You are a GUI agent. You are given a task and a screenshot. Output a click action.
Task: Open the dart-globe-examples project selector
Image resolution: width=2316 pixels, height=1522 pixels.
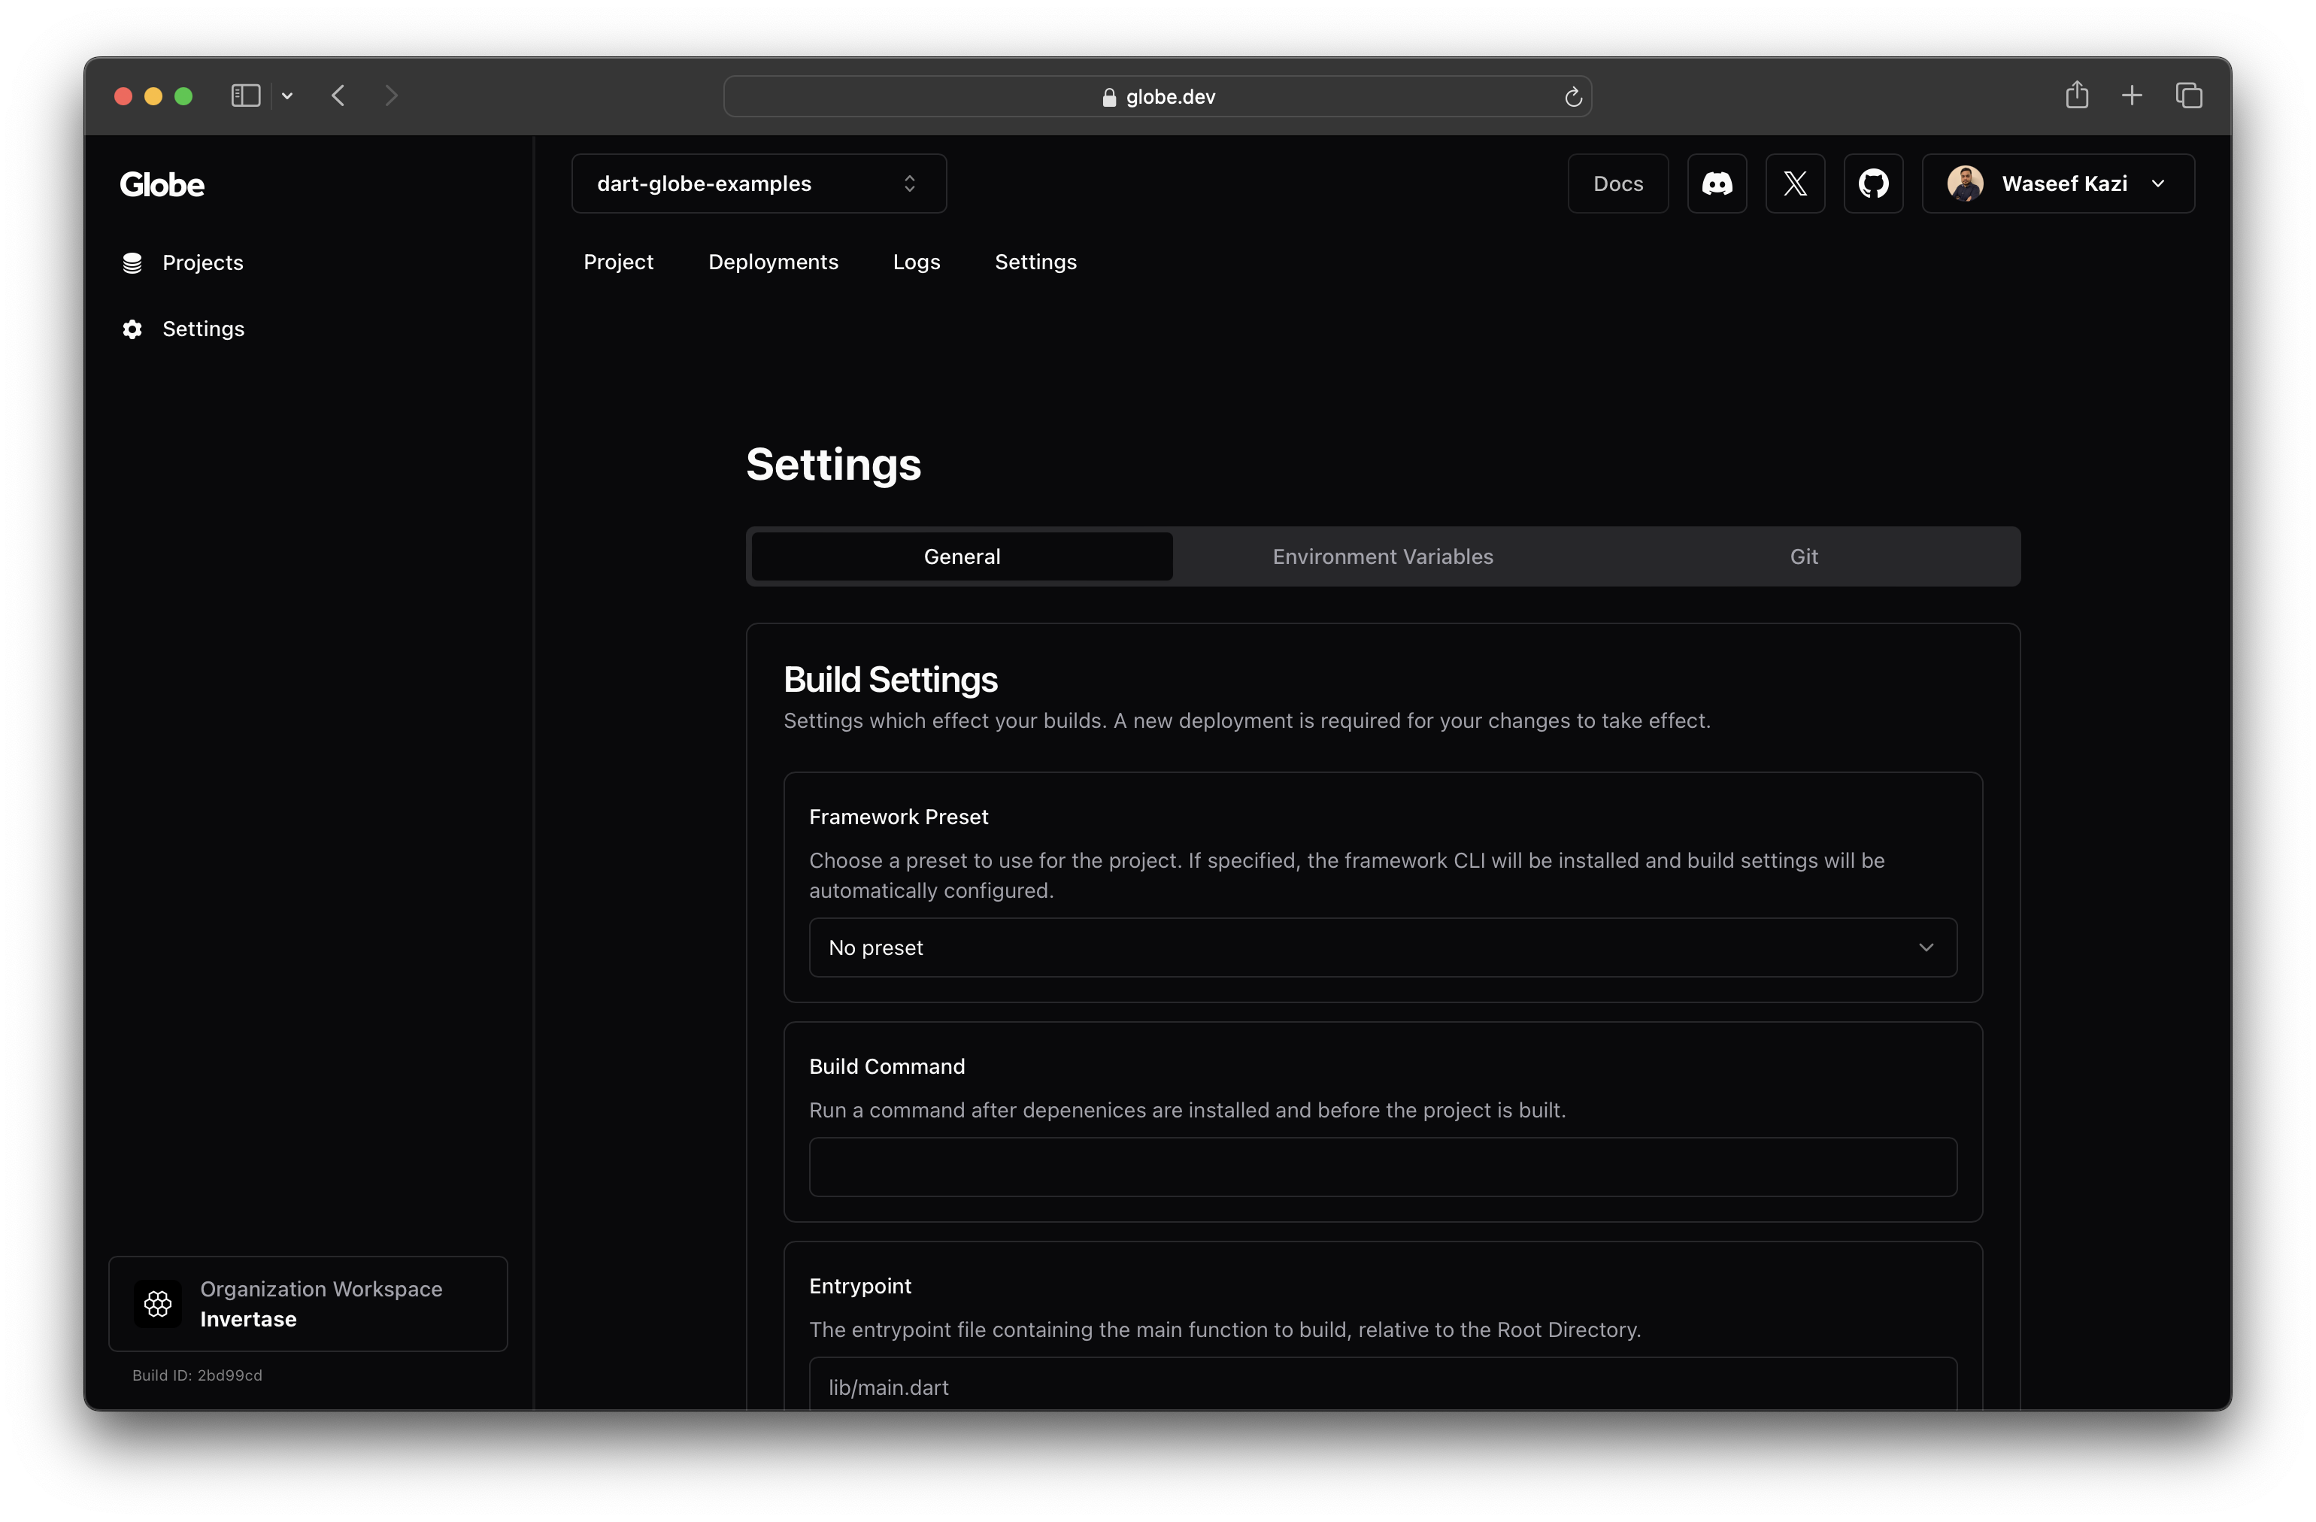tap(758, 183)
